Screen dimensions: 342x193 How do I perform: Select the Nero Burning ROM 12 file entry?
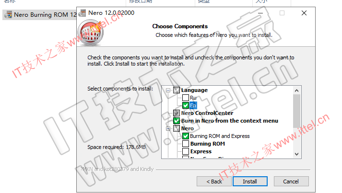click(x=40, y=14)
